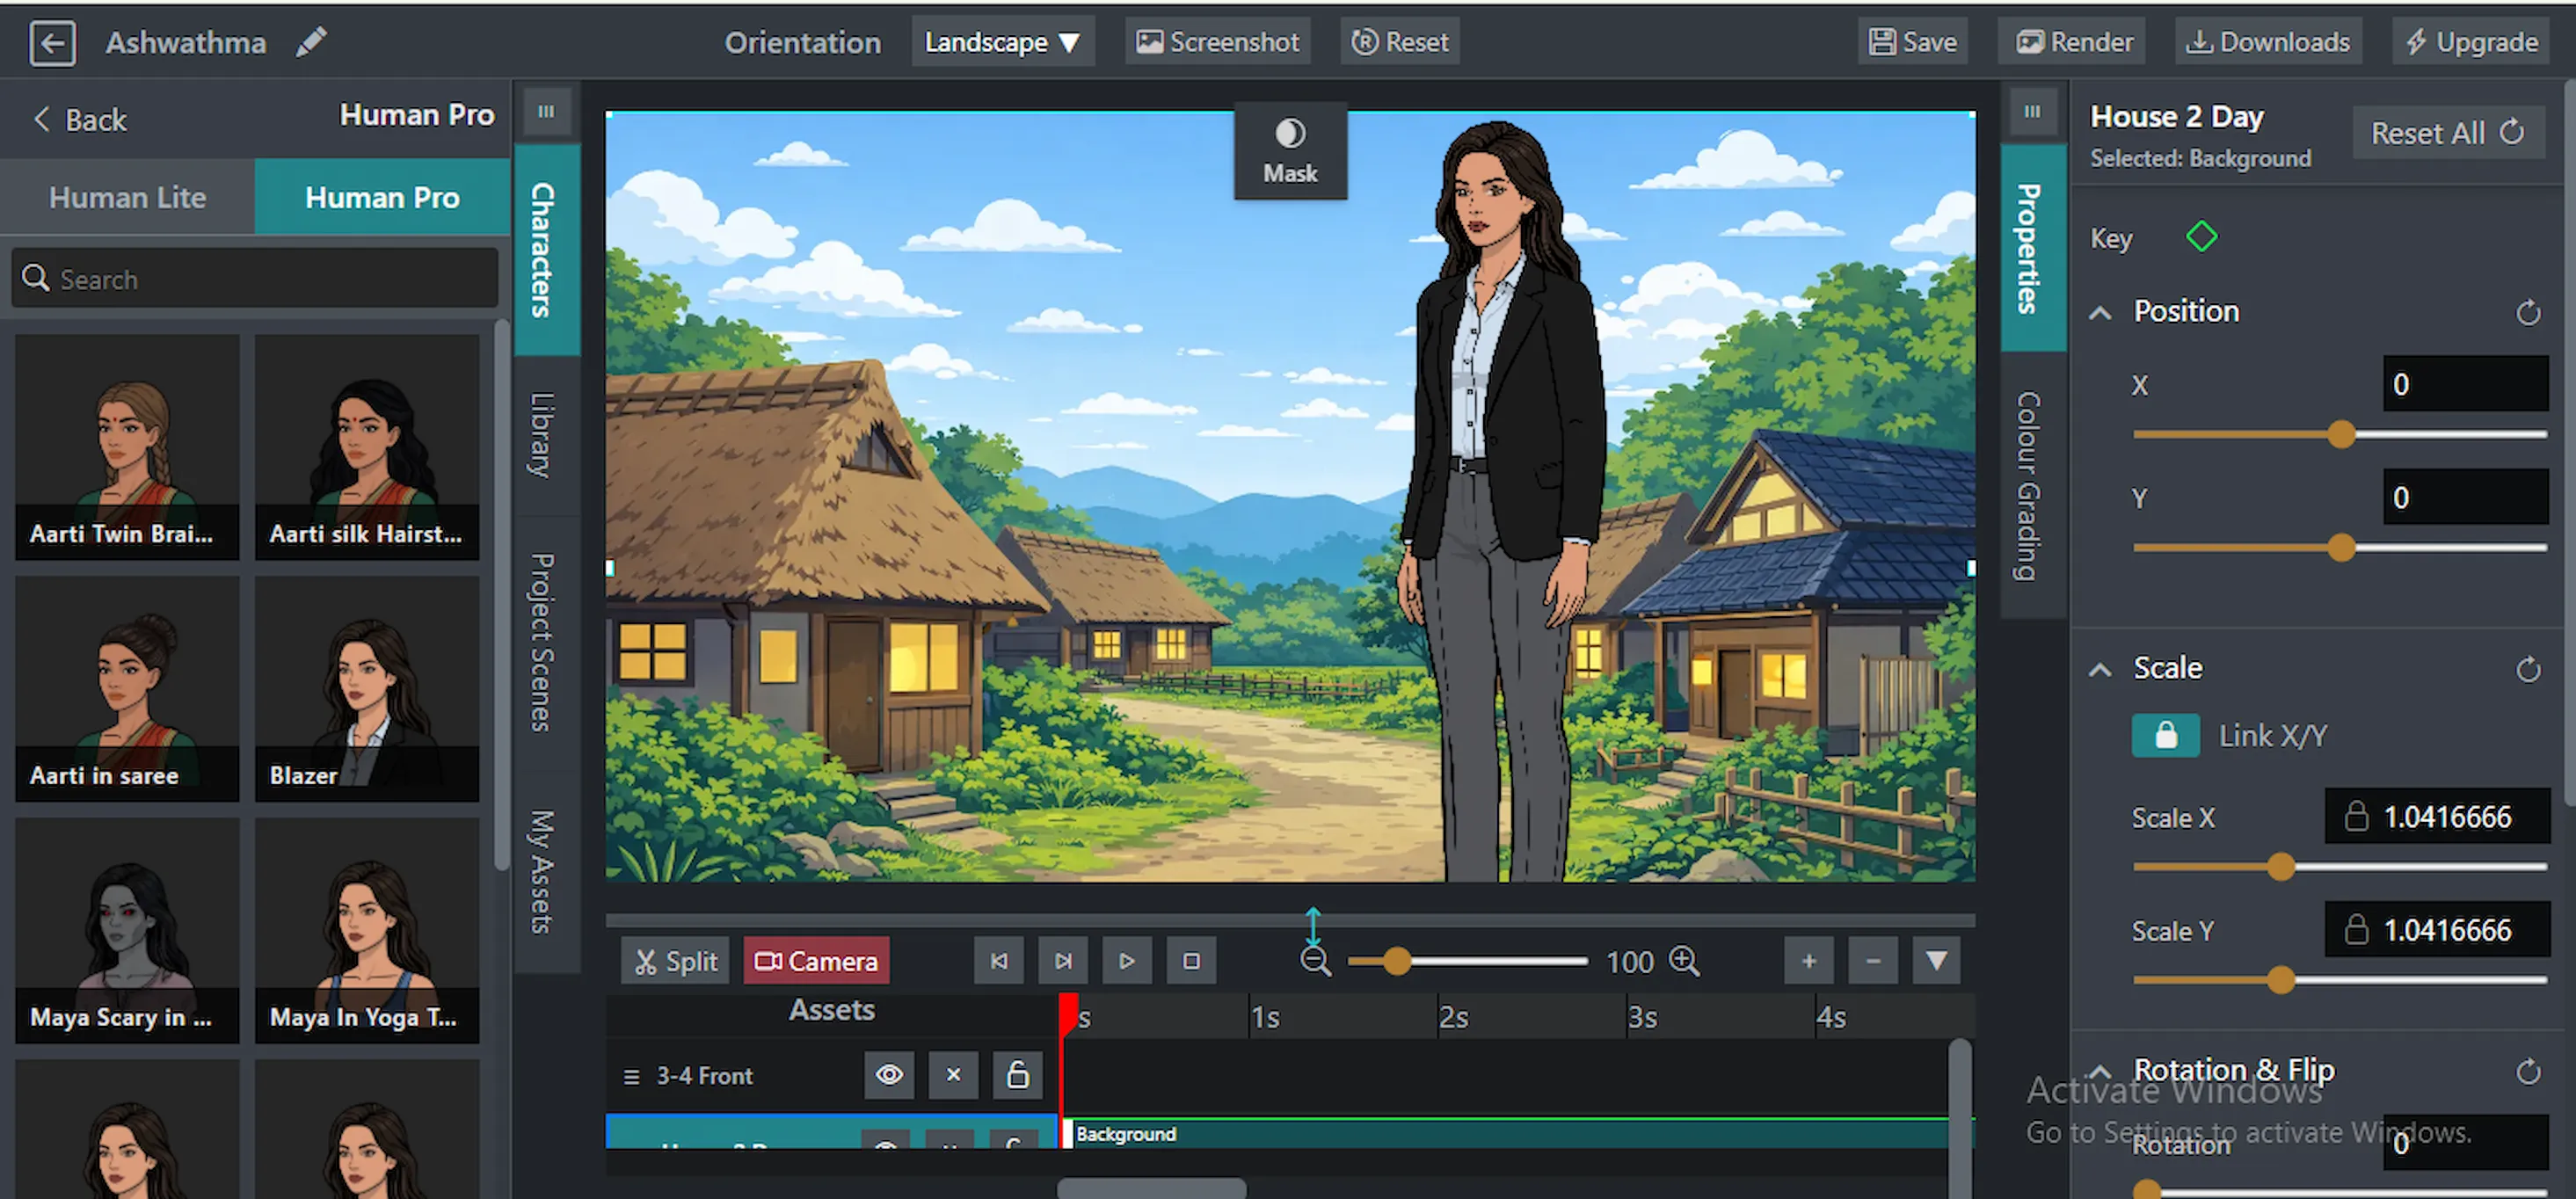This screenshot has width=2576, height=1199.
Task: Enable the Camera track button
Action: [x=816, y=961]
